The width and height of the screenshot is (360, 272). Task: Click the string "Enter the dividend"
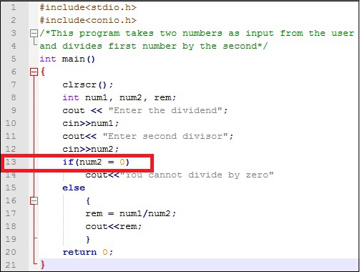pyautogui.click(x=165, y=110)
